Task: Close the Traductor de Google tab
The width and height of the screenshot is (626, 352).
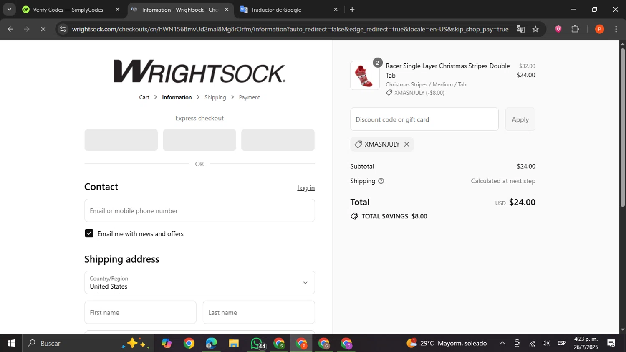Action: 336,10
